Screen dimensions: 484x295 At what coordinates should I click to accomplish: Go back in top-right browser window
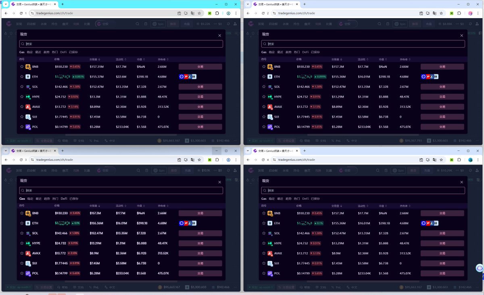coord(248,13)
